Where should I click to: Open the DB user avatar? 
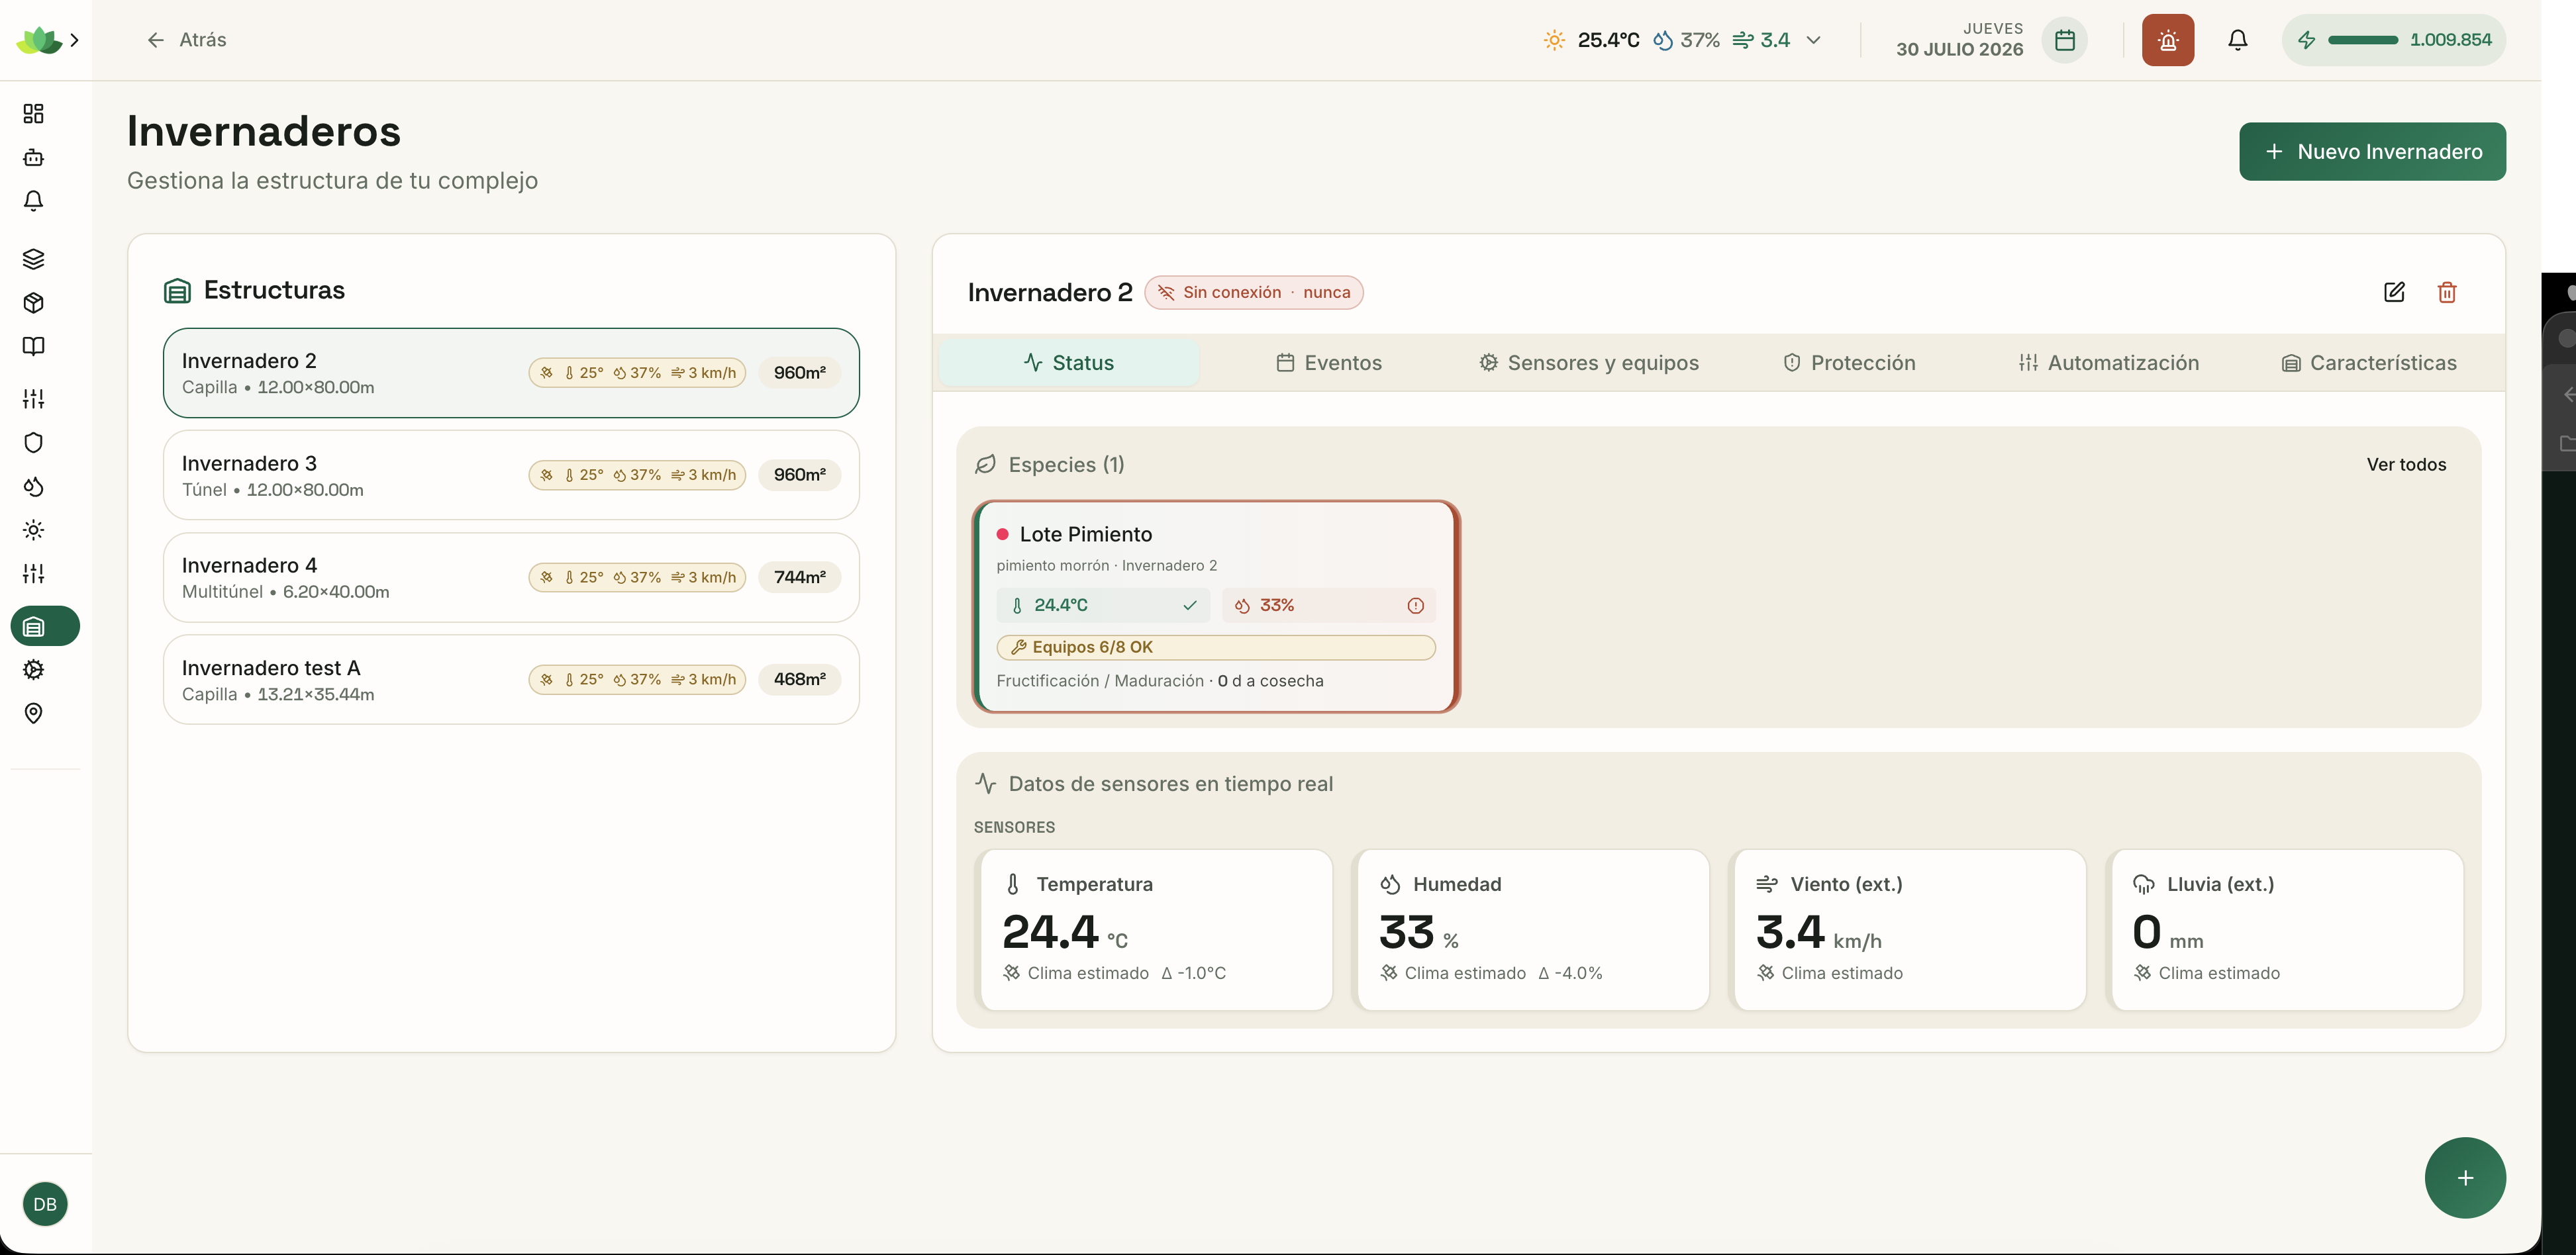point(45,1204)
